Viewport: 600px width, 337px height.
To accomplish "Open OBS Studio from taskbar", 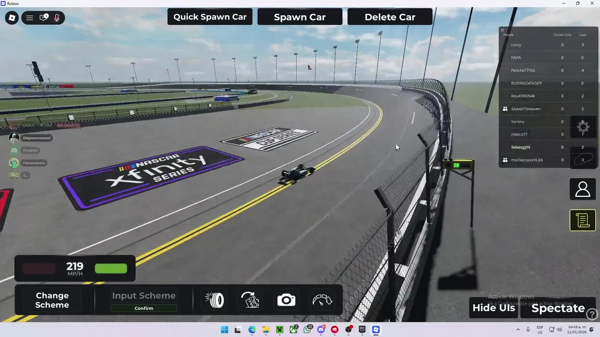I will point(348,330).
